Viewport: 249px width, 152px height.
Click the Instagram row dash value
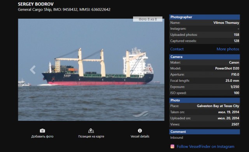coord(238,29)
